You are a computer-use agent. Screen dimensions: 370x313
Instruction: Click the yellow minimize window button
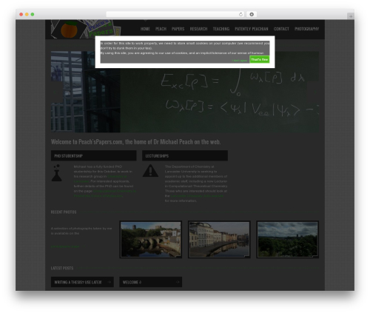(27, 14)
